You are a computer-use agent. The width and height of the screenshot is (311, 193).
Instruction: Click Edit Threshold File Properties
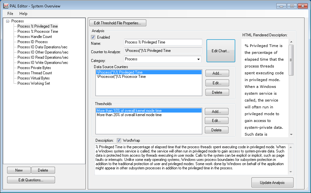coord(117,23)
